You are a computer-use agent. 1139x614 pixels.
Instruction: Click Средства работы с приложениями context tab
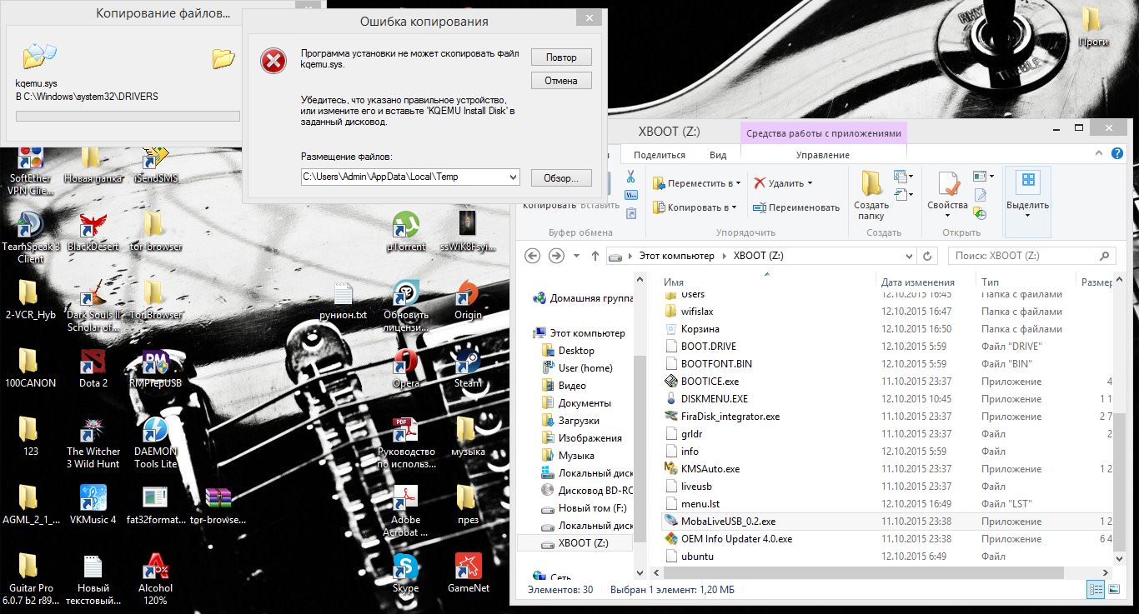click(x=824, y=133)
